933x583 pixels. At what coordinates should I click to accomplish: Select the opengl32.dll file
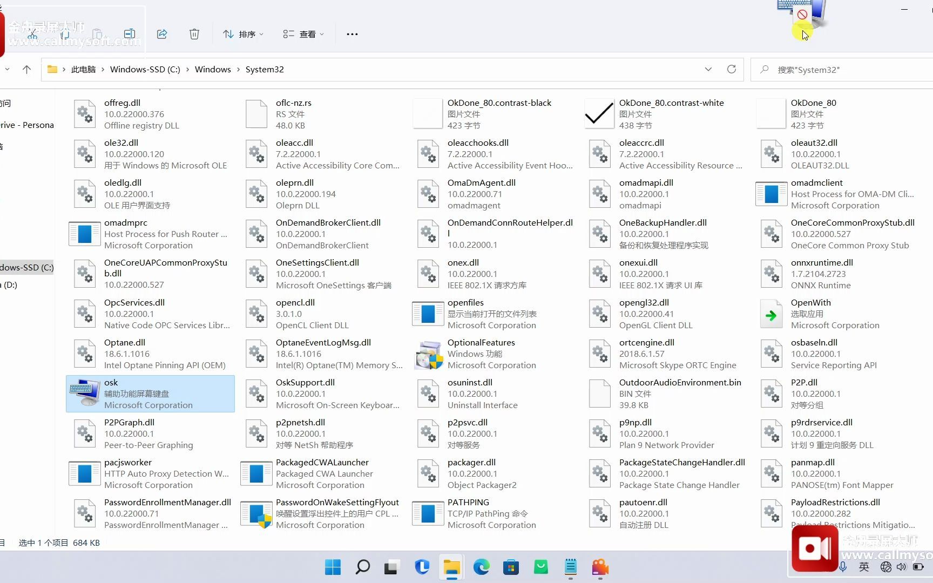coord(665,314)
